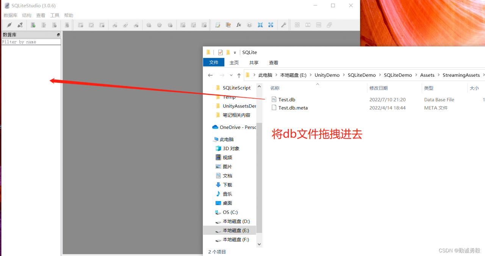Click Delete table toolbar icon

tap(102, 25)
